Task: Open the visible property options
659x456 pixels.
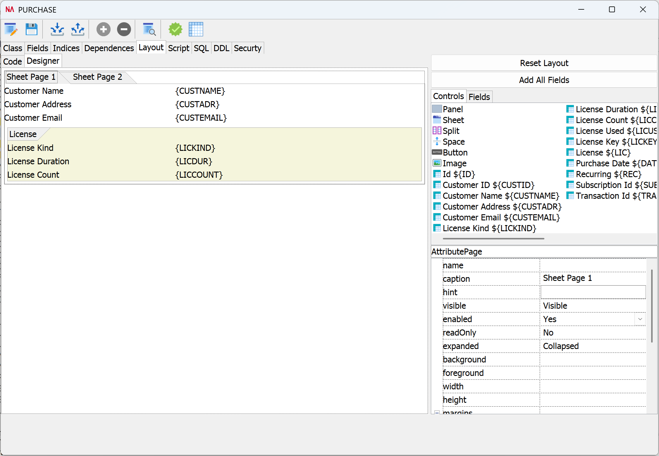Action: 555,305
